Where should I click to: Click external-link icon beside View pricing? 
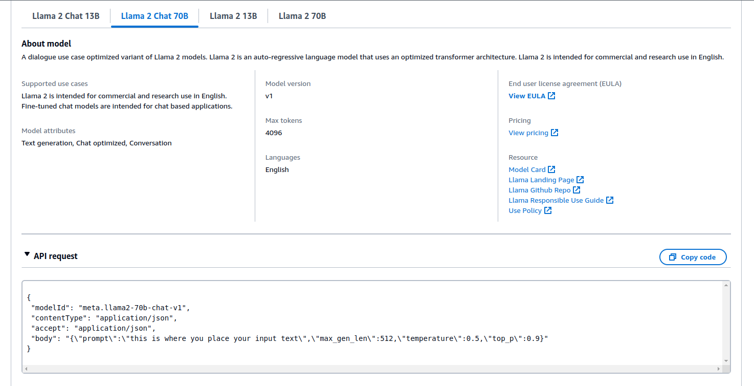coord(555,133)
